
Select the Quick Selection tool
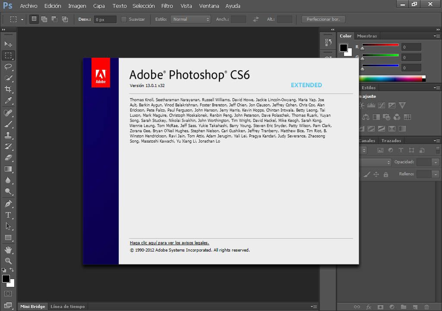(8, 78)
